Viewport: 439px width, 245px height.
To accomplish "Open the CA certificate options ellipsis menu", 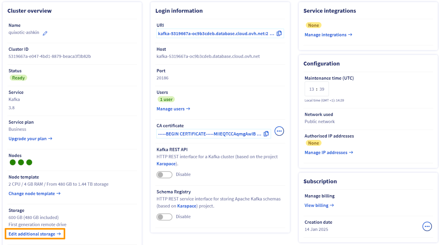I will (x=279, y=131).
